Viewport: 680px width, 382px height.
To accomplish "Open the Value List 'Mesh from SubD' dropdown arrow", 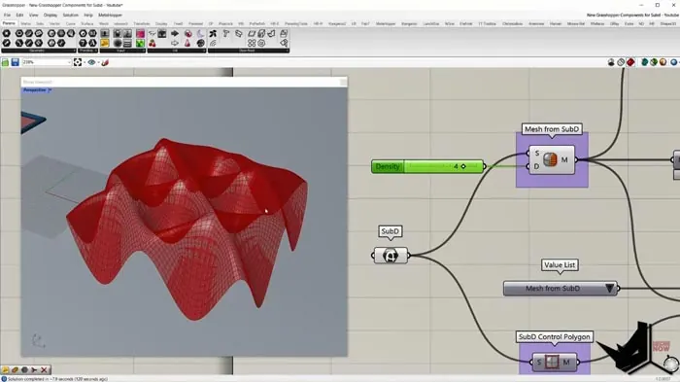I will (x=609, y=289).
